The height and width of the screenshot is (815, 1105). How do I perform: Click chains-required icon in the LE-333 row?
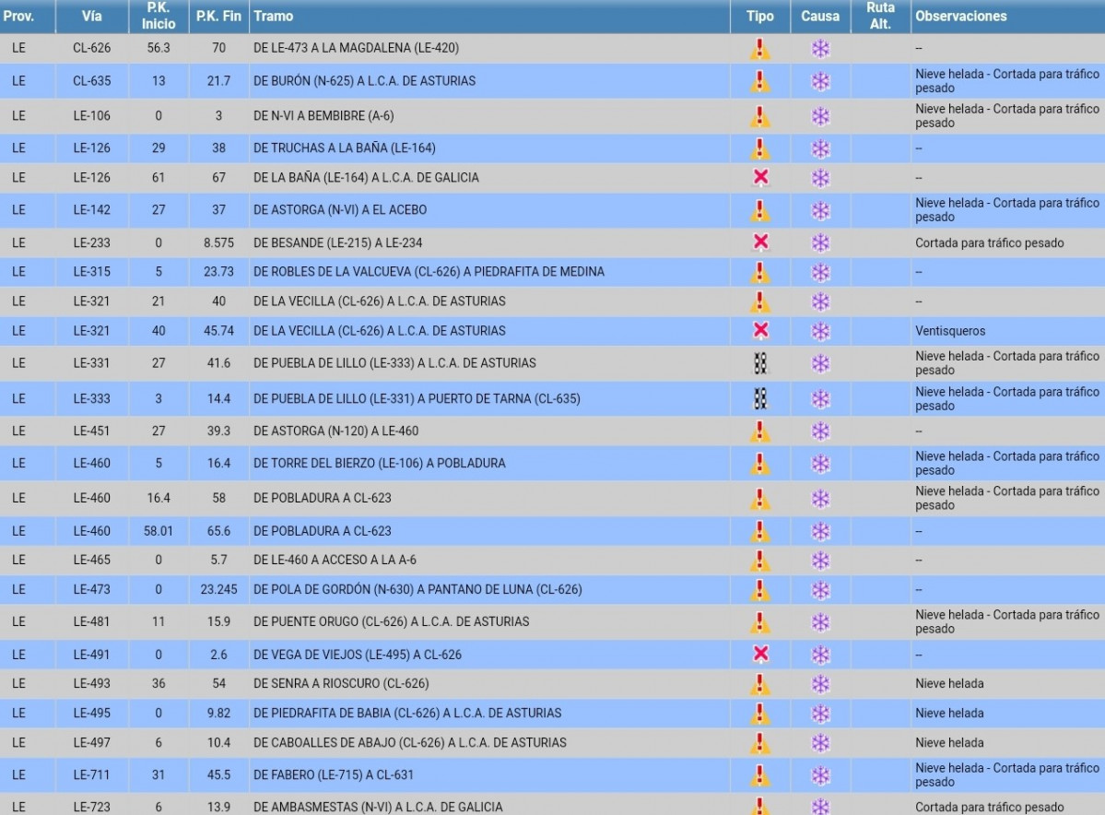pyautogui.click(x=760, y=398)
